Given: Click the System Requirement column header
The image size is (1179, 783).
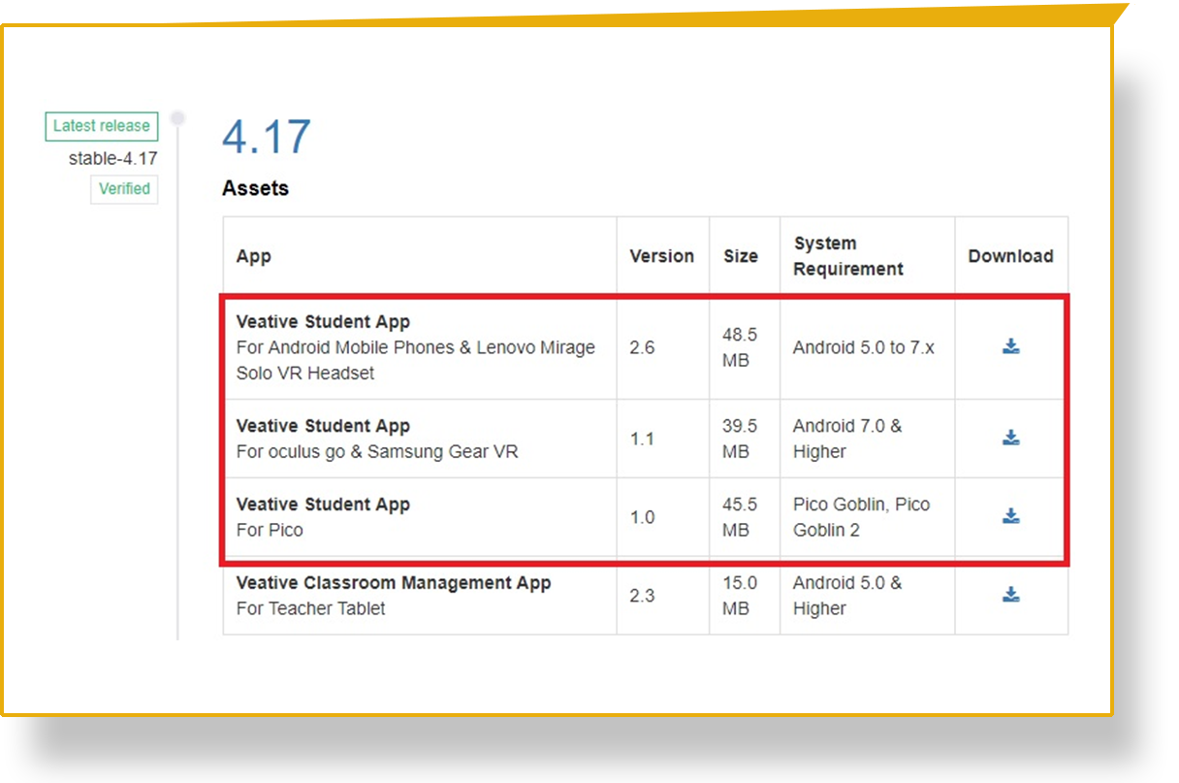Looking at the screenshot, I should (848, 256).
